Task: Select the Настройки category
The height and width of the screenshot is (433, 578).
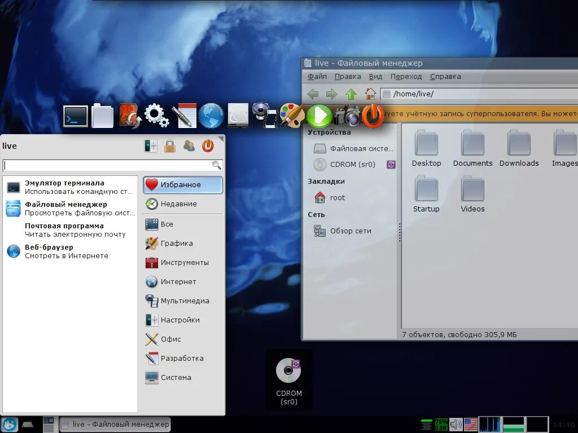Action: click(x=183, y=320)
